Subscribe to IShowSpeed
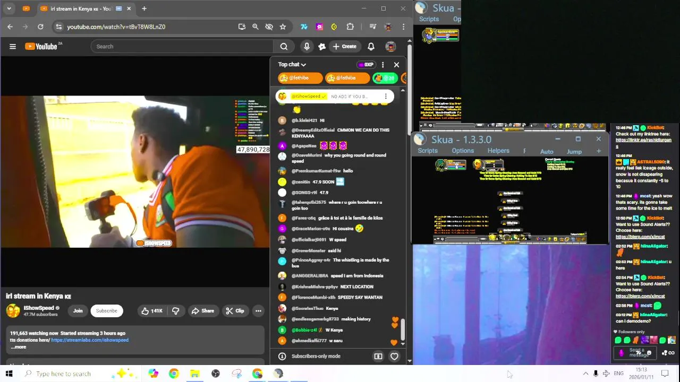 click(106, 311)
